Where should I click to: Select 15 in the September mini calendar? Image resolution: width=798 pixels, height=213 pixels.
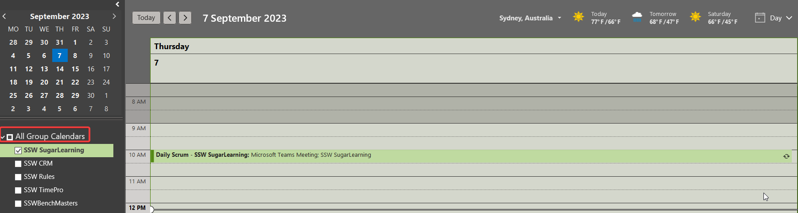[x=75, y=69]
